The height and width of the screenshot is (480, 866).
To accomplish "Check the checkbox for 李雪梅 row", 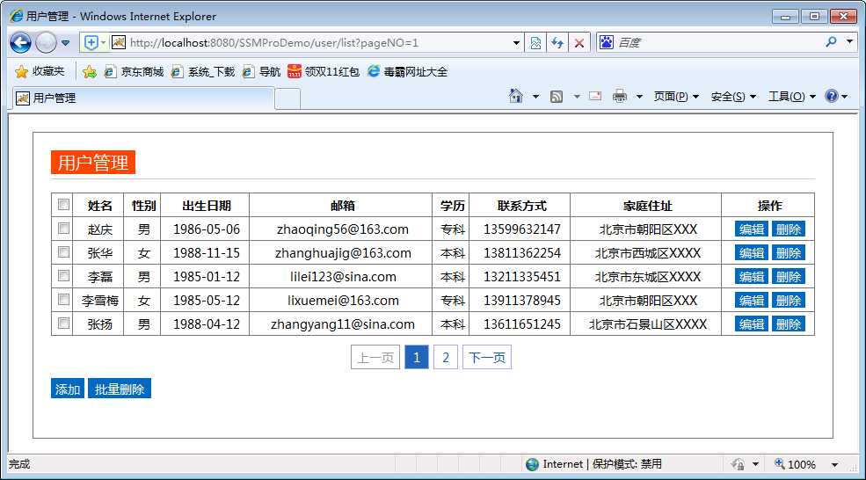I will tap(63, 300).
